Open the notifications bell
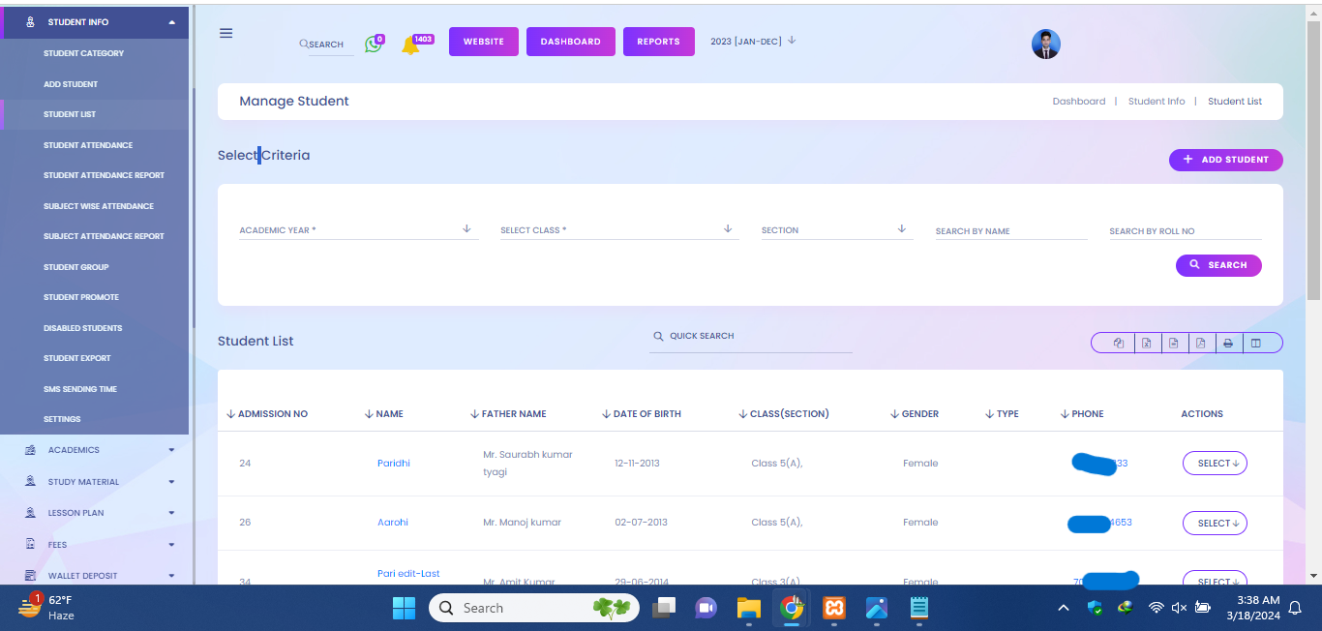 pyautogui.click(x=410, y=45)
